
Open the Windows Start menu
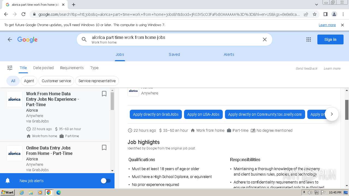8,192
